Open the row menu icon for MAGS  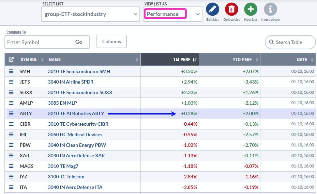tap(11, 166)
